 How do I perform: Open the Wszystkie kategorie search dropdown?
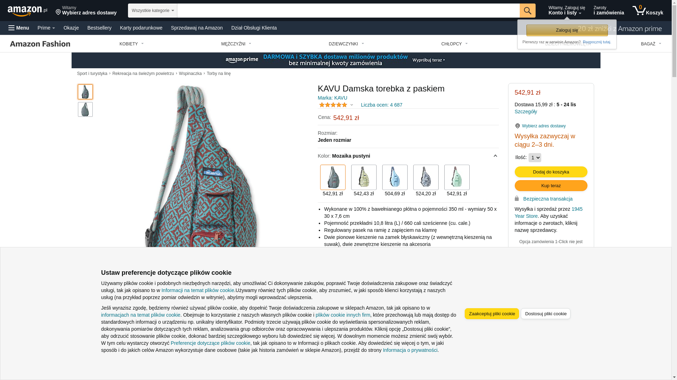[x=153, y=11]
